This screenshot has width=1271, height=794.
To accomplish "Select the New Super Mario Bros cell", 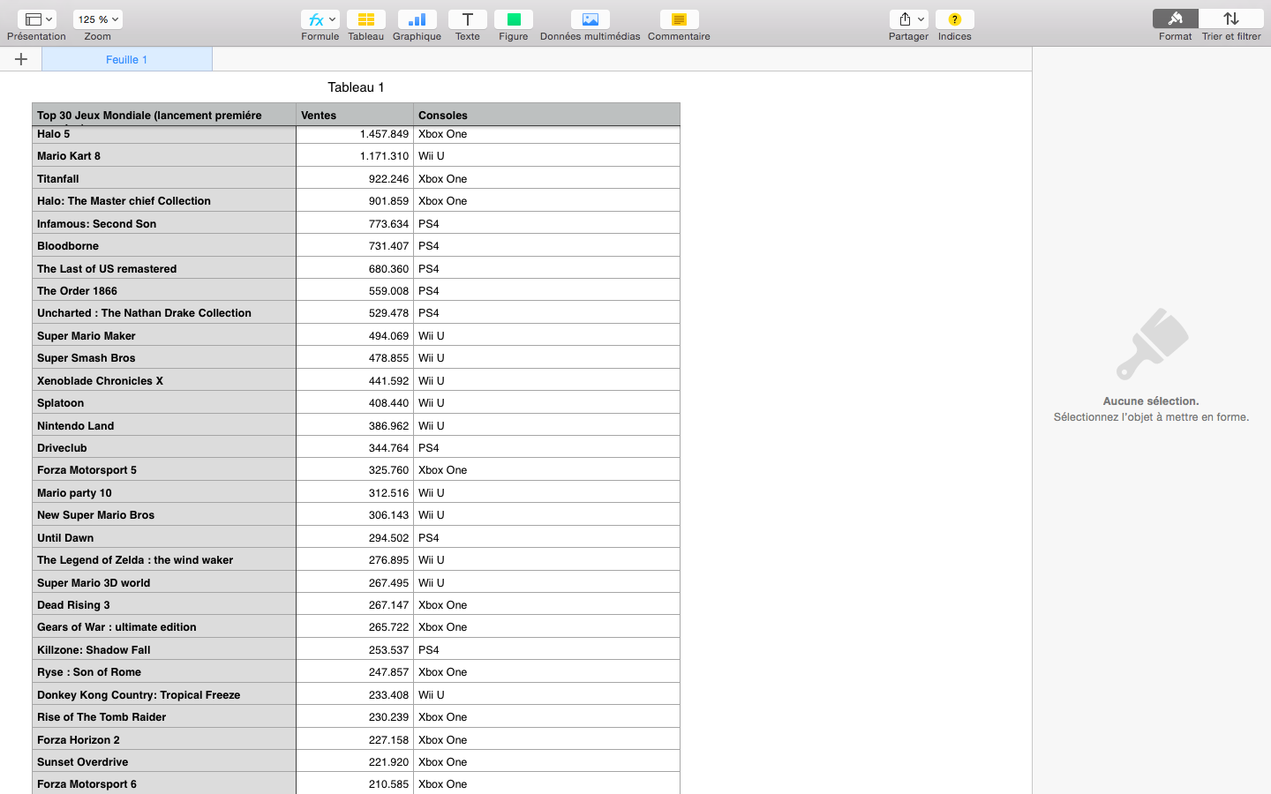I will 164,514.
